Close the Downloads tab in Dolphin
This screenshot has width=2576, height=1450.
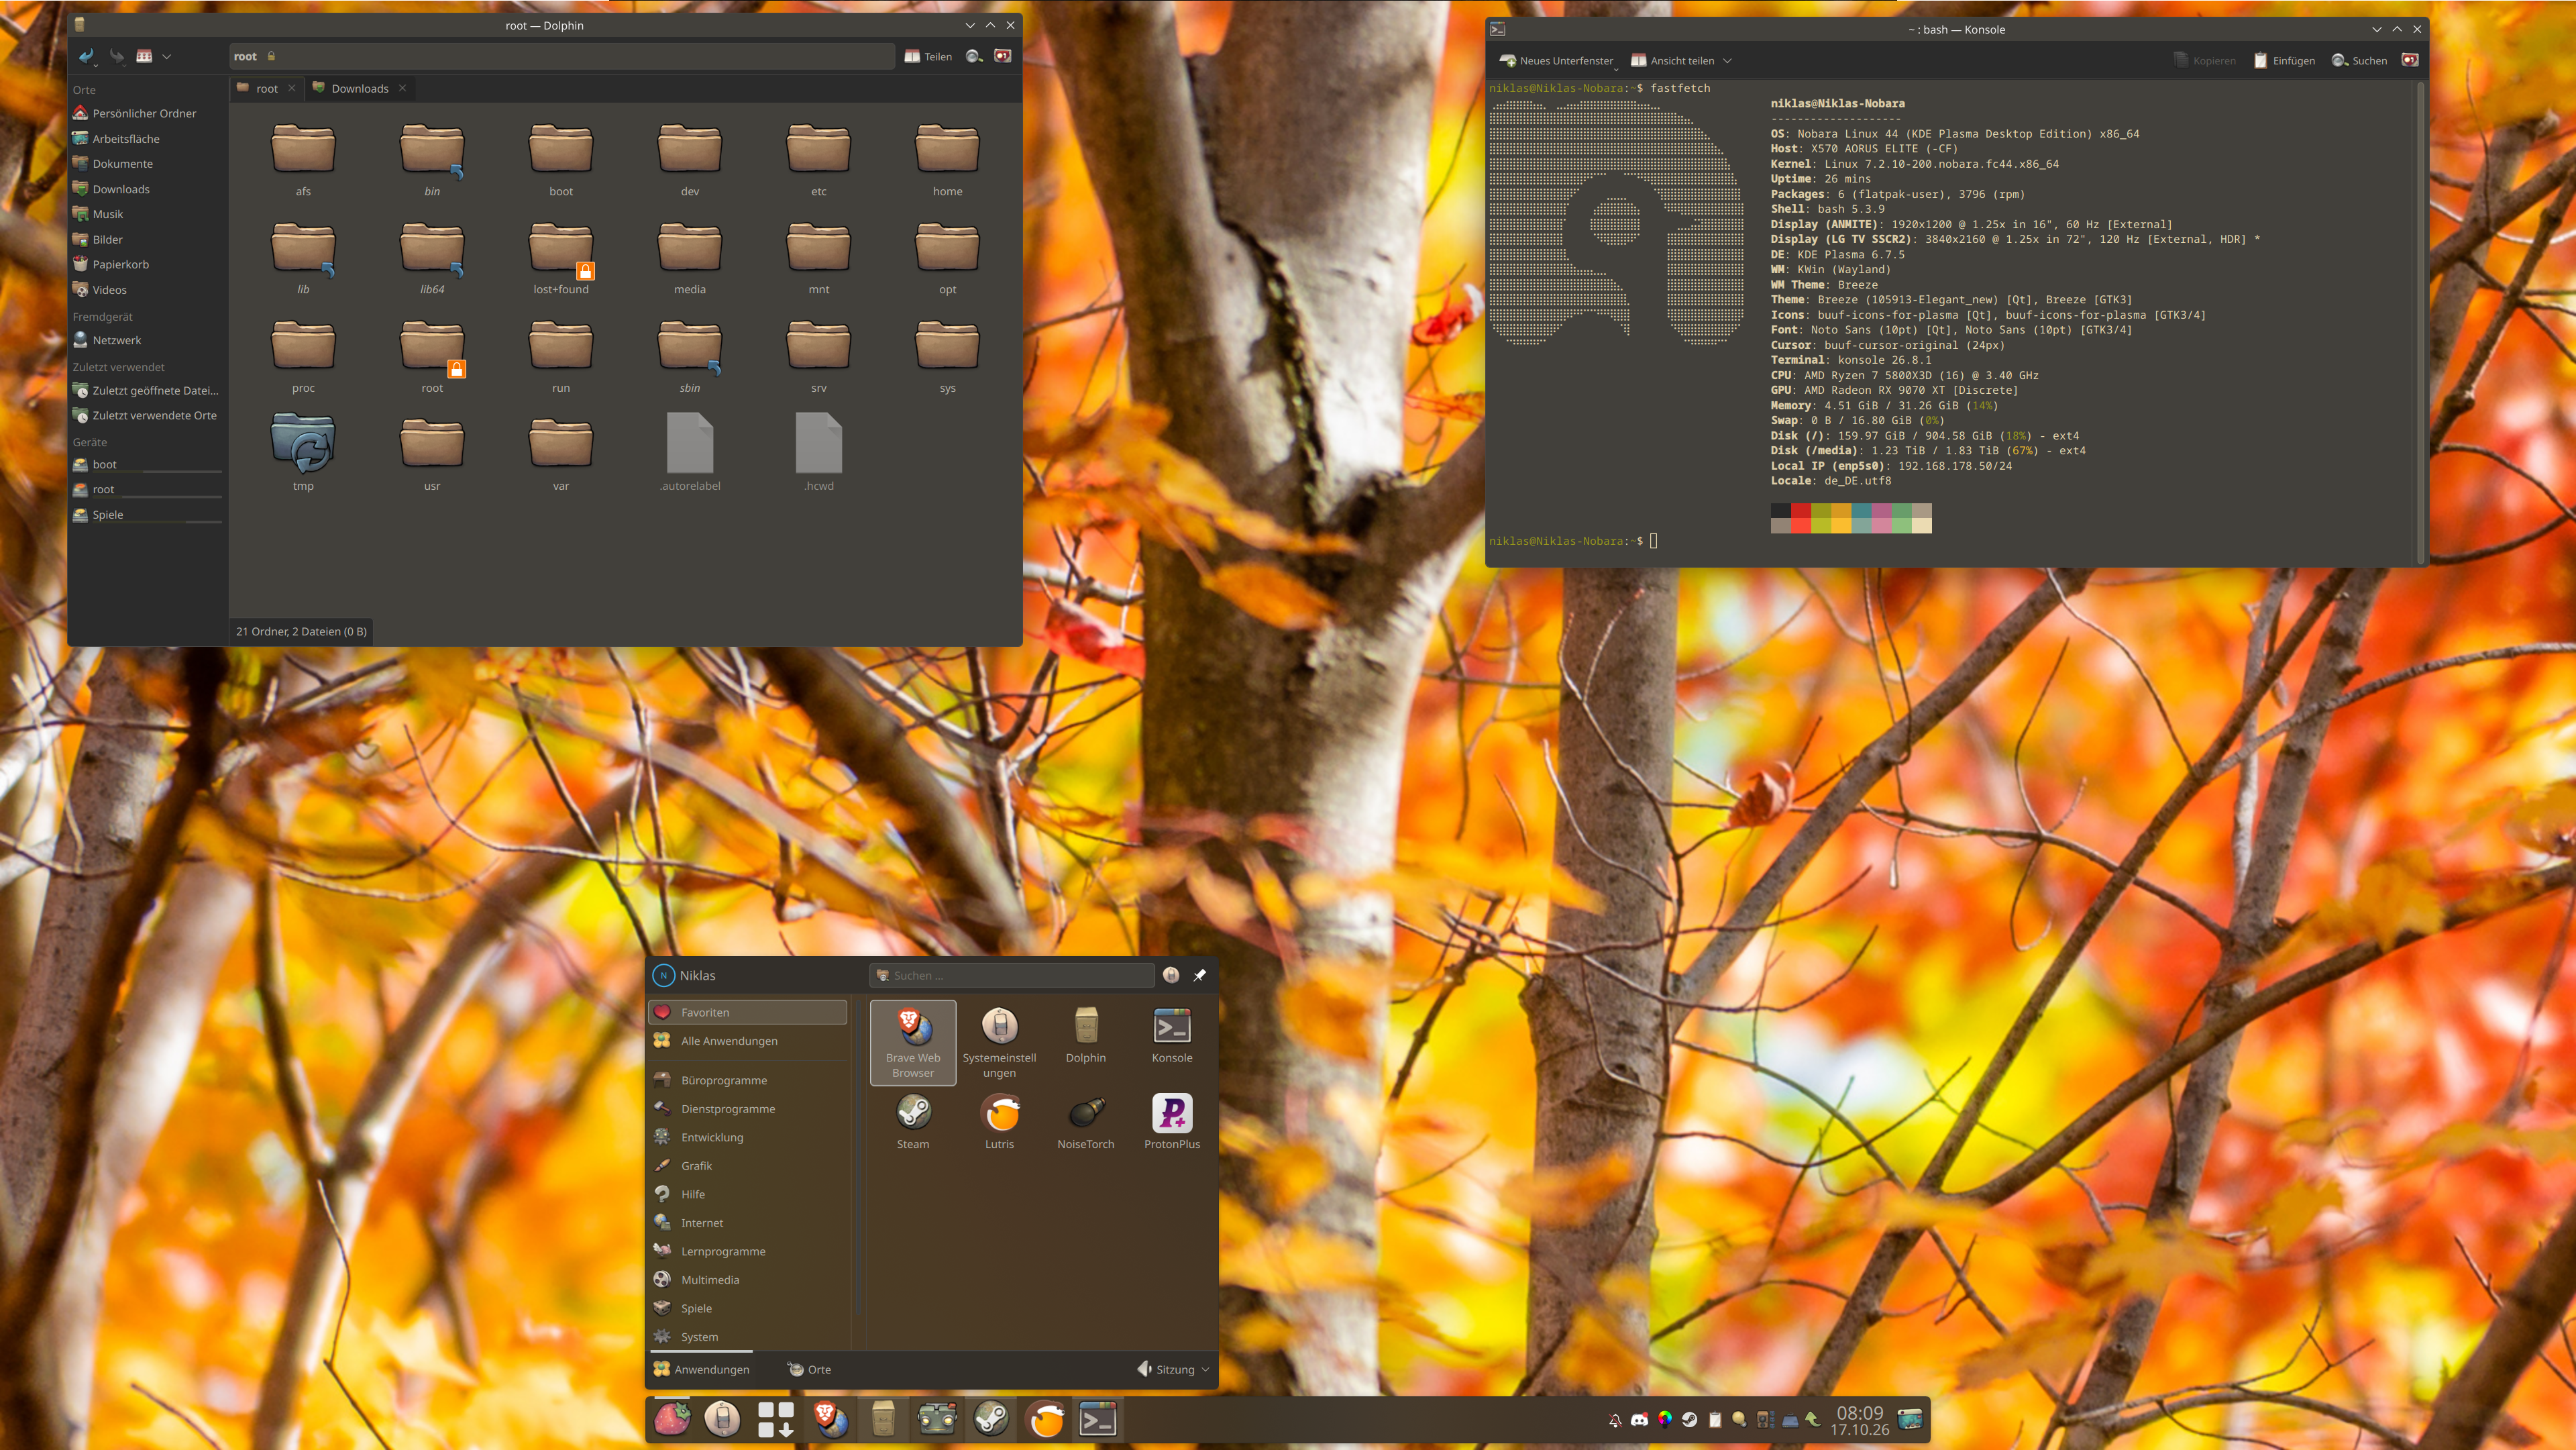click(x=402, y=88)
